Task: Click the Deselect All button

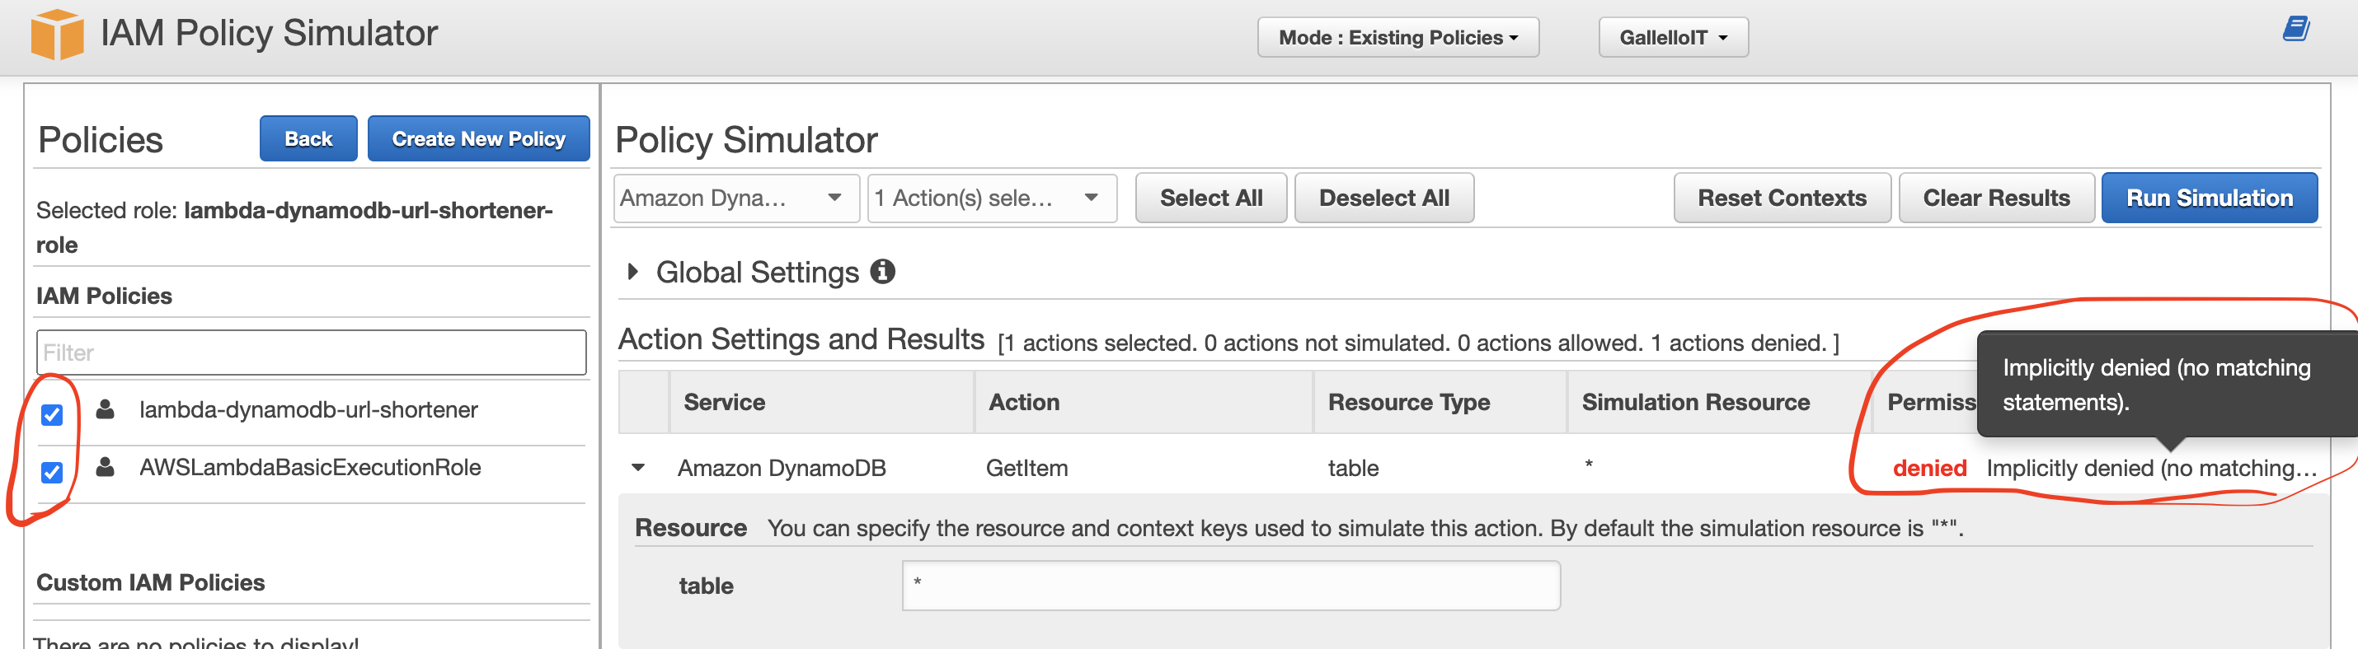Action: [x=1384, y=198]
